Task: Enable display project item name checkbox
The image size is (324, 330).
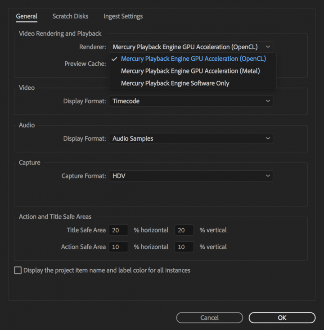Action: [18, 270]
